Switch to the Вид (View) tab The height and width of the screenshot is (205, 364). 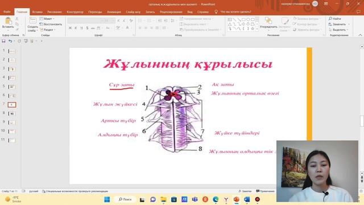[x=190, y=11]
